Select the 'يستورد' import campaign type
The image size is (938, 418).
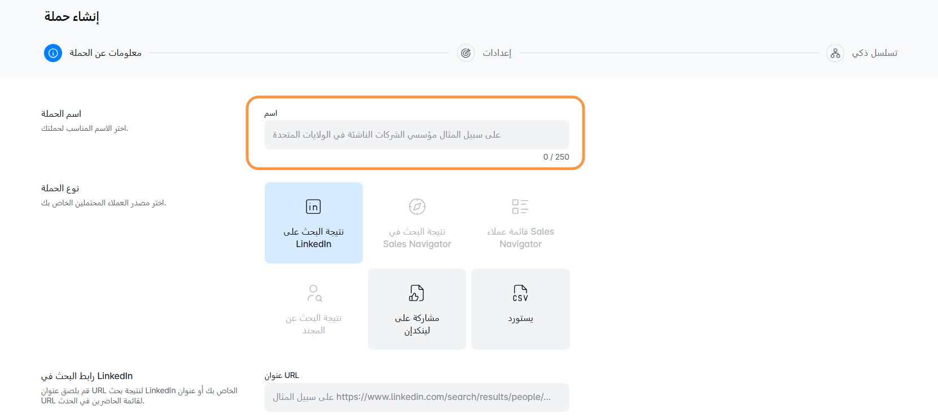tap(520, 318)
